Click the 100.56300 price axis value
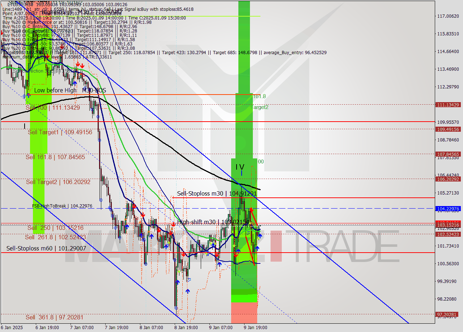This screenshot has width=463, height=332. (448, 263)
